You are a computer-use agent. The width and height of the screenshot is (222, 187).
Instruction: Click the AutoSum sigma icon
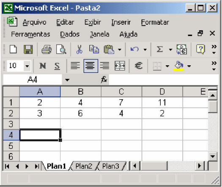159,49
